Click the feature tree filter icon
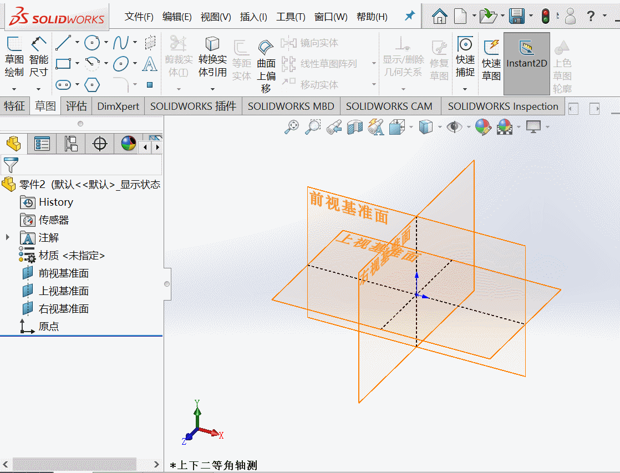The width and height of the screenshot is (620, 473). pos(11,165)
